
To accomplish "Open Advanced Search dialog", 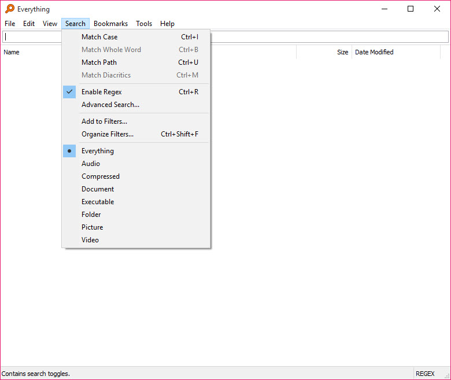I will (136, 105).
